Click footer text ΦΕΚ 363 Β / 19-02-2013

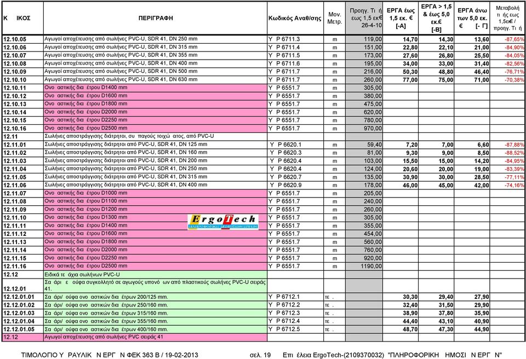click(163, 355)
